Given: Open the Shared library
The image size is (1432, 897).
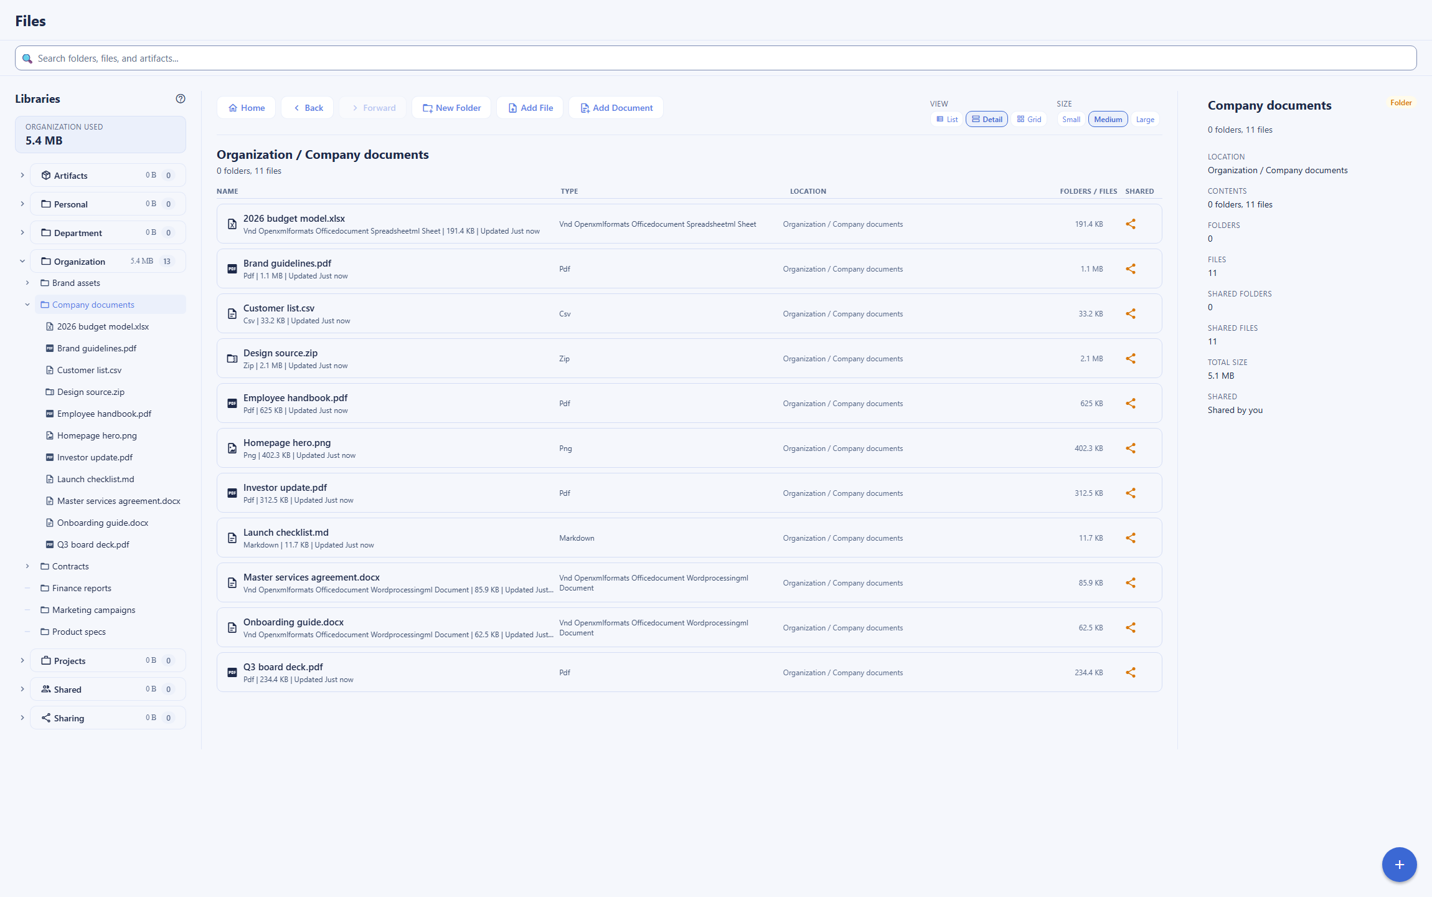Looking at the screenshot, I should point(108,690).
